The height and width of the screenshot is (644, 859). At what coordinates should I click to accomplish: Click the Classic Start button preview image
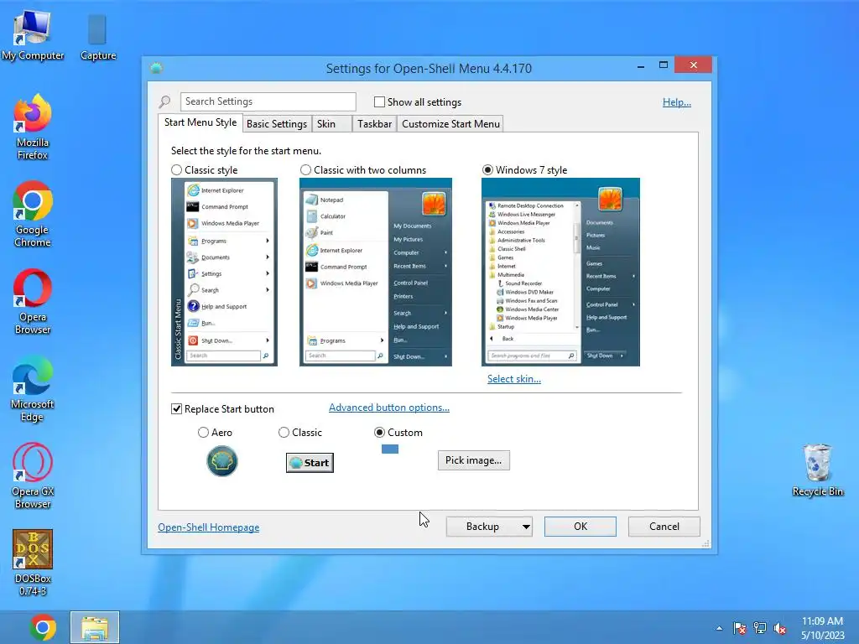310,463
